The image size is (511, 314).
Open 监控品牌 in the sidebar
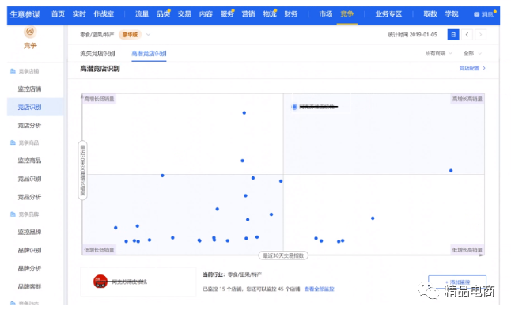[29, 232]
